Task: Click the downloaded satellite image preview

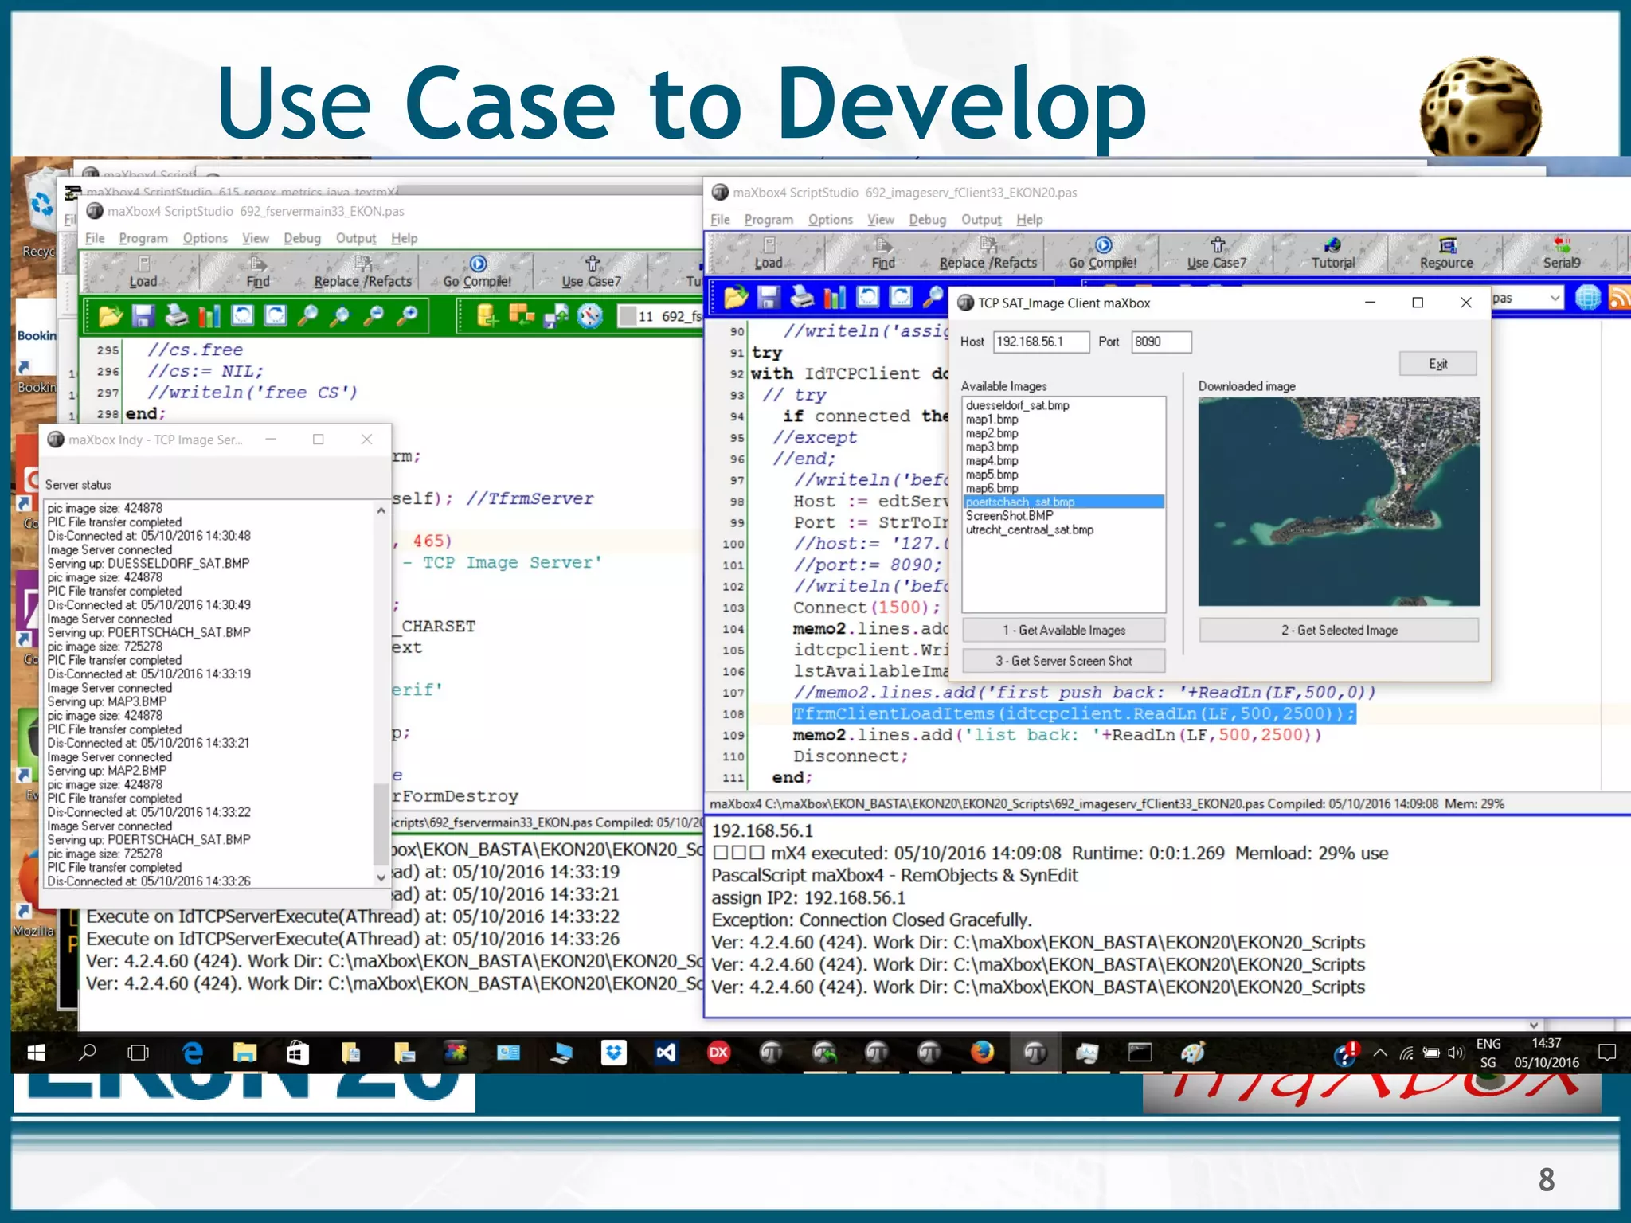Action: coord(1339,502)
